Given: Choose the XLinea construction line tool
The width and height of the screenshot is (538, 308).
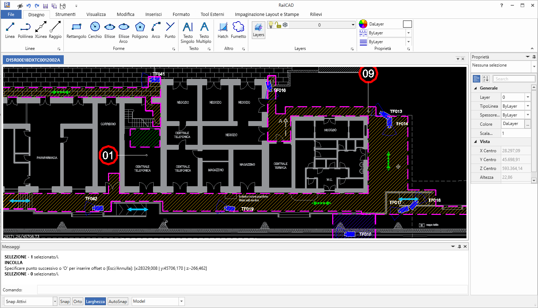Looking at the screenshot, I should (41, 30).
